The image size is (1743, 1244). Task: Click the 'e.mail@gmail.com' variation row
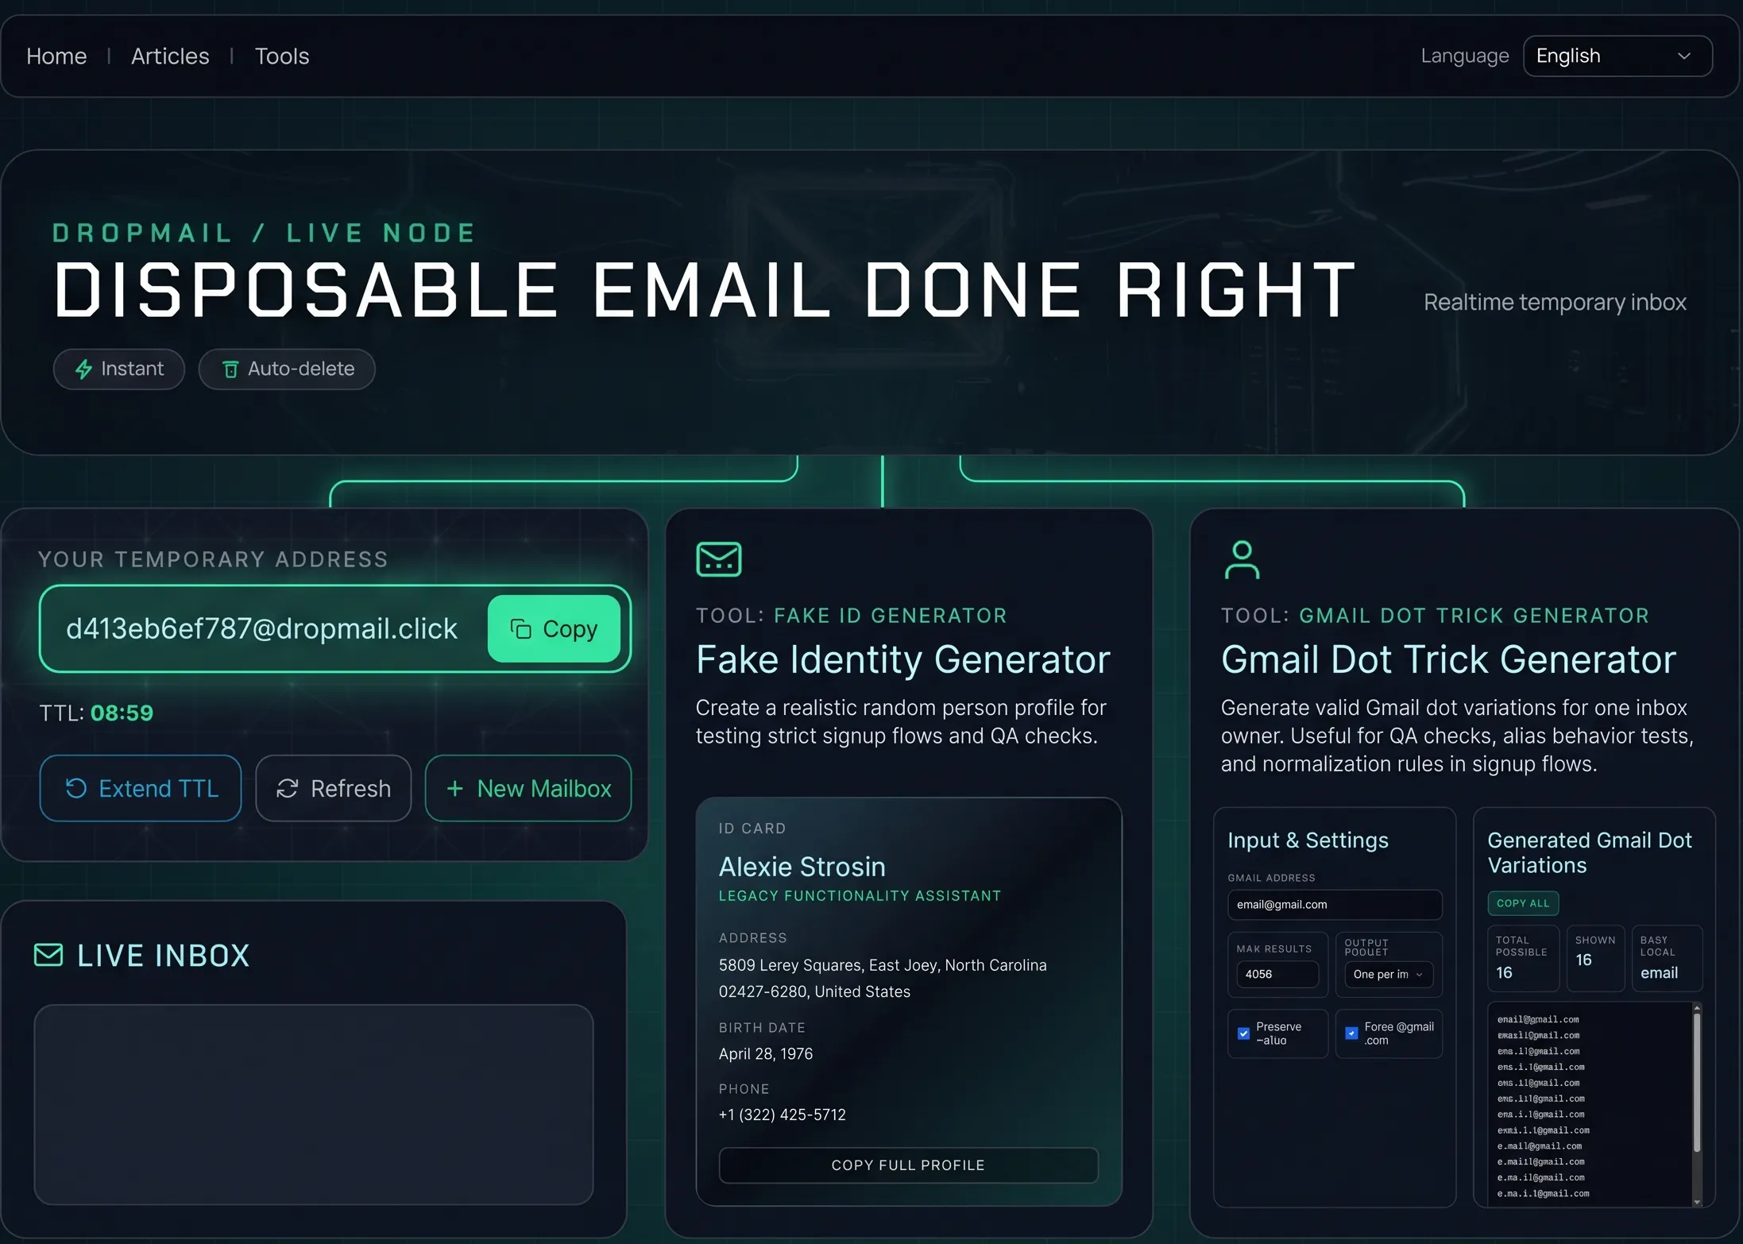1539,1146
